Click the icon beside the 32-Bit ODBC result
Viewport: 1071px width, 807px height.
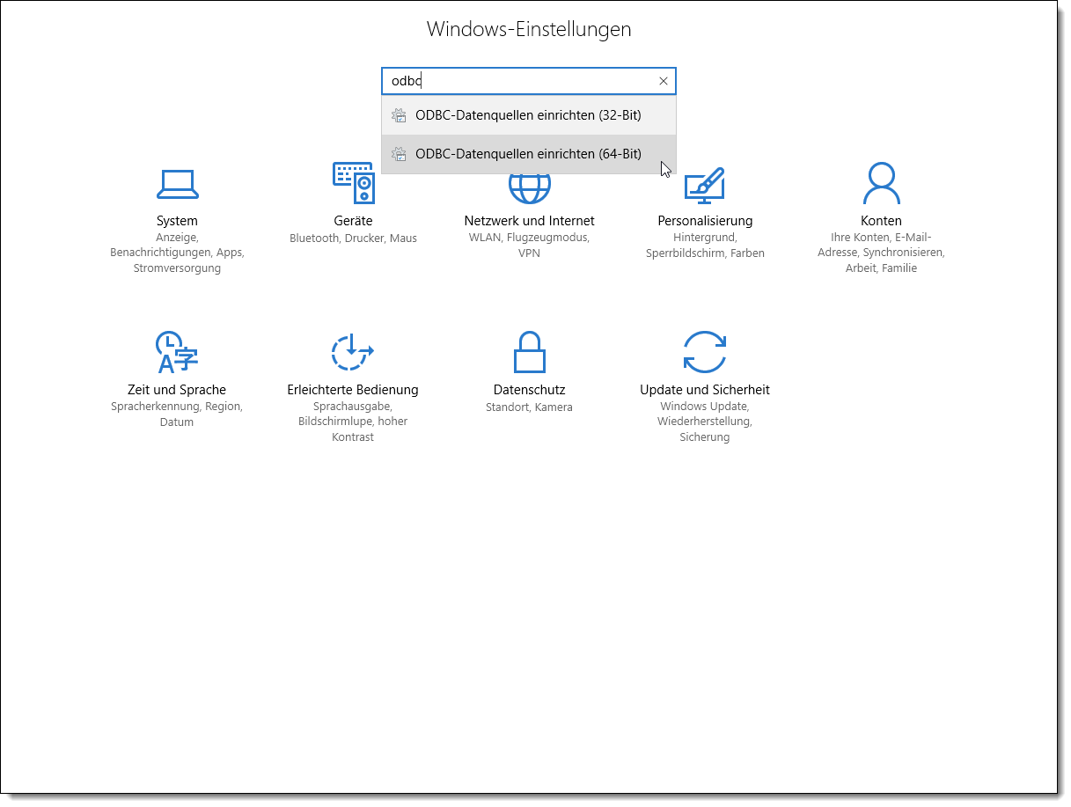[x=399, y=115]
